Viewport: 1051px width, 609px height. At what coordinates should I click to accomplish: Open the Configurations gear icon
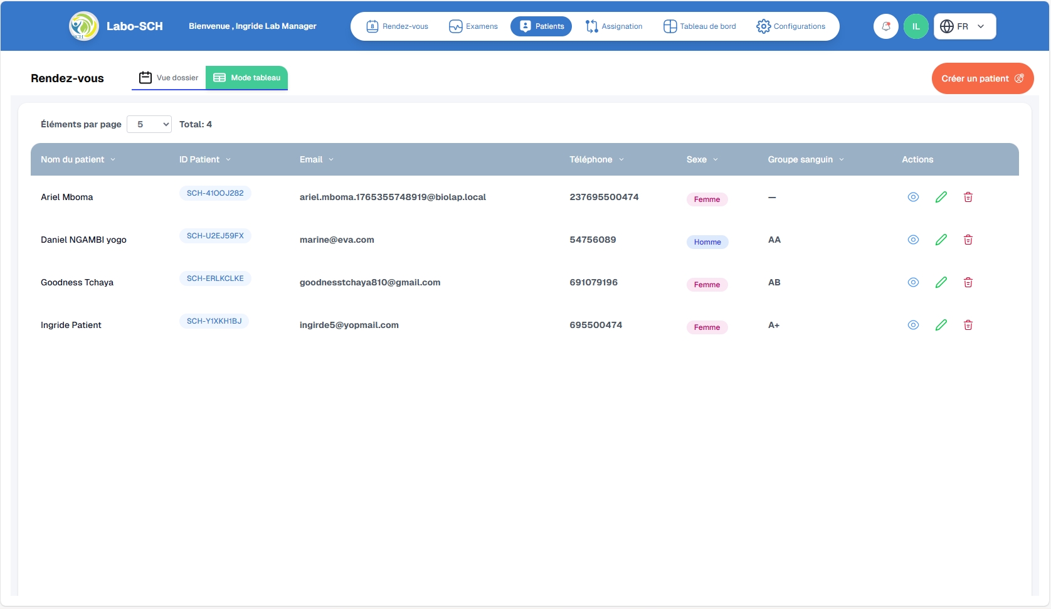(764, 26)
